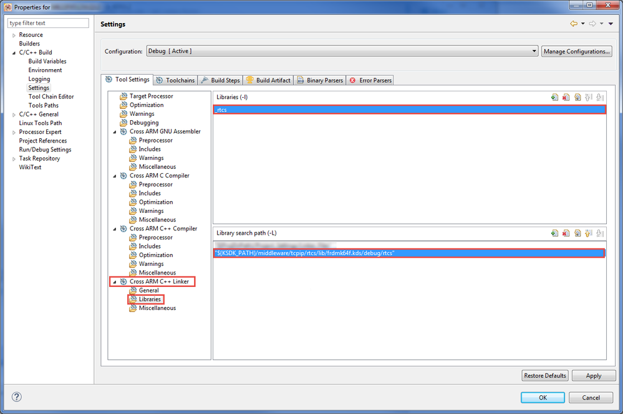Collapse Cross ARM C++ Compiler node

coord(115,229)
